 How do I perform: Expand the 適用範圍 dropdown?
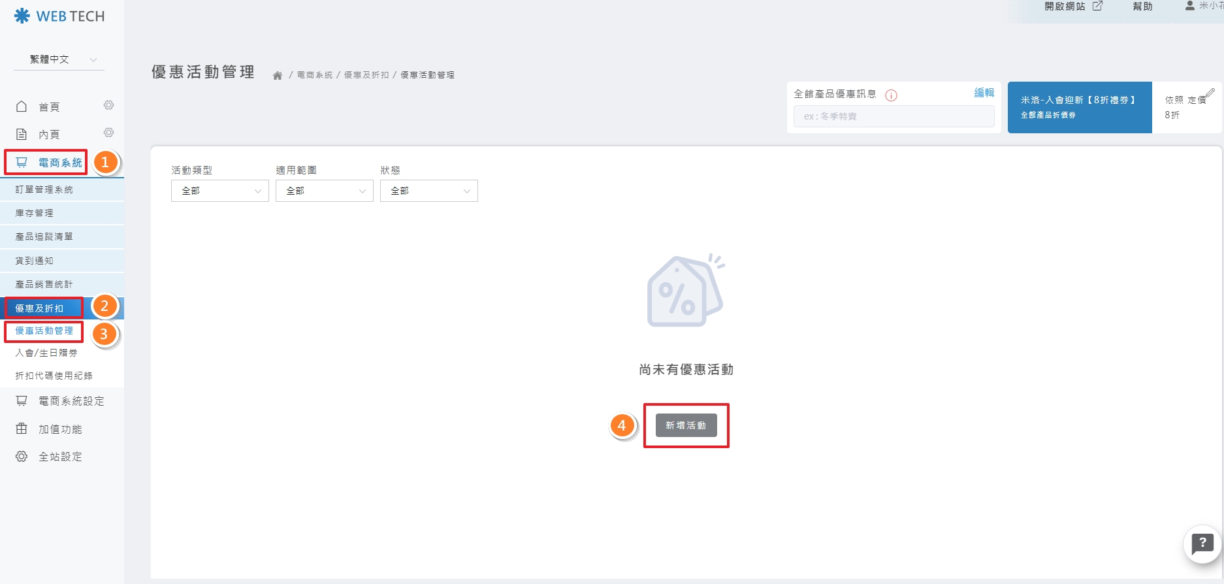click(324, 191)
